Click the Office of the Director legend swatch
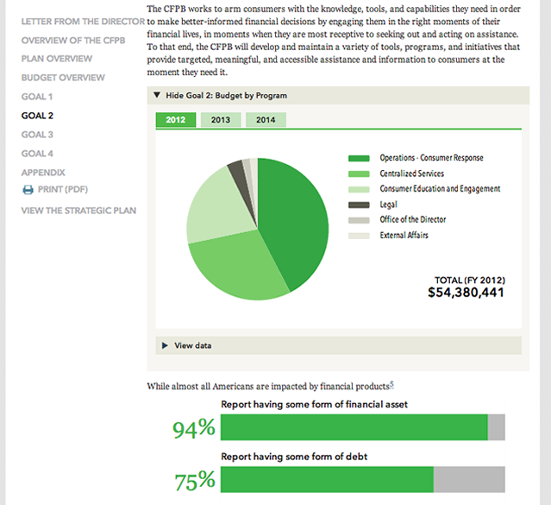The image size is (551, 505). (x=359, y=220)
